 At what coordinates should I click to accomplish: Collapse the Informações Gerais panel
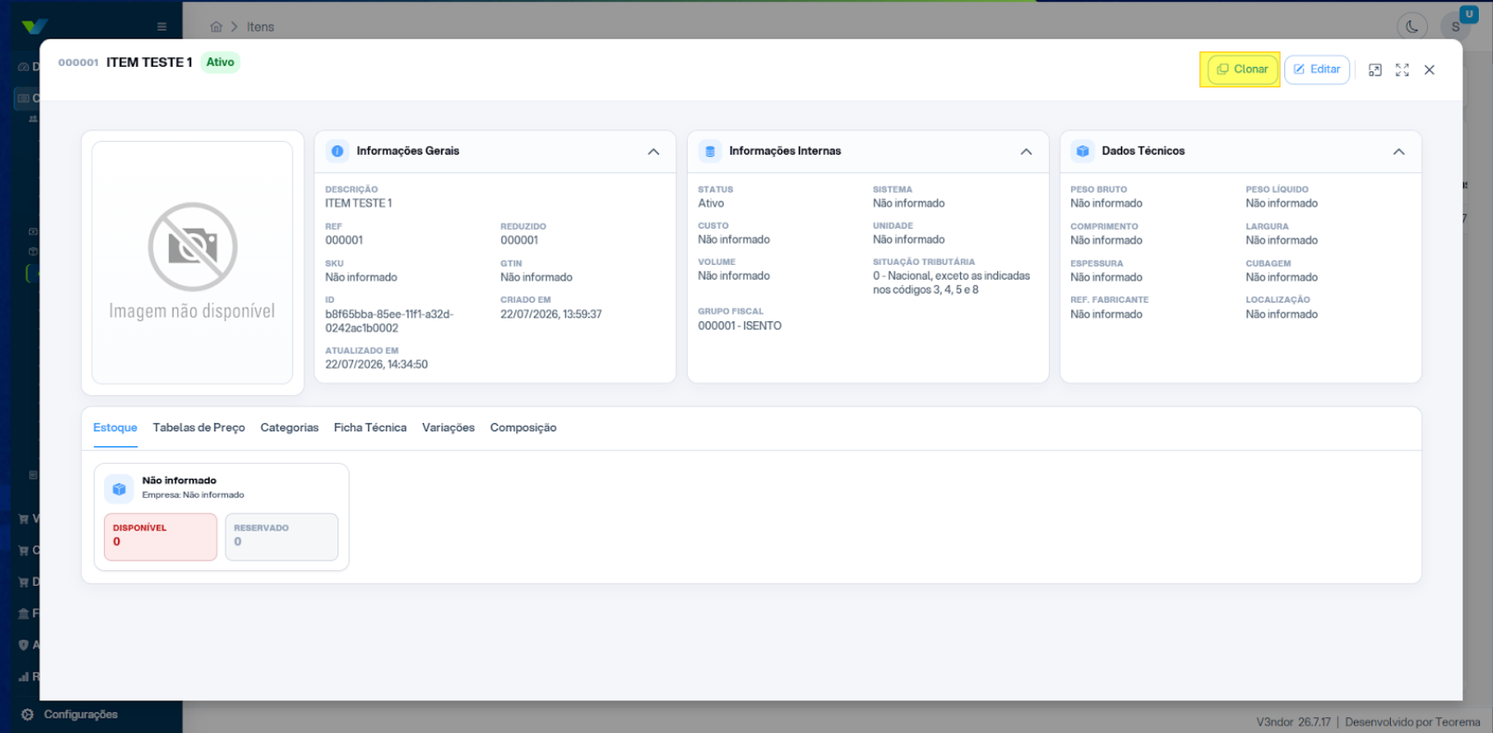click(x=654, y=151)
